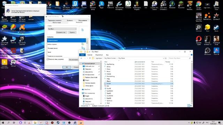Screen dimensions: 223x125
Task: Open the Hardware tab in the mouse dialog
Action: 83,20
